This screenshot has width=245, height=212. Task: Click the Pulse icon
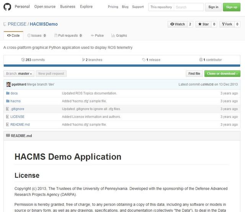tap(92, 35)
